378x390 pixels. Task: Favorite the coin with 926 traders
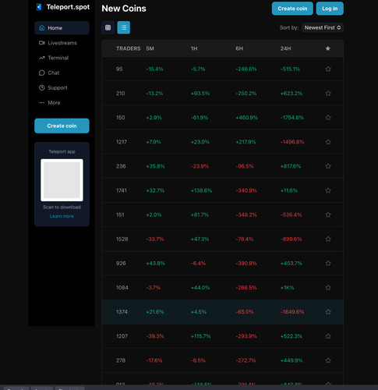pos(328,263)
